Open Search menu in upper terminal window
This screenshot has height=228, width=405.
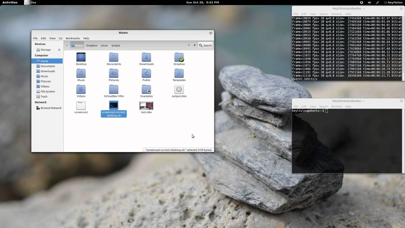point(323,14)
